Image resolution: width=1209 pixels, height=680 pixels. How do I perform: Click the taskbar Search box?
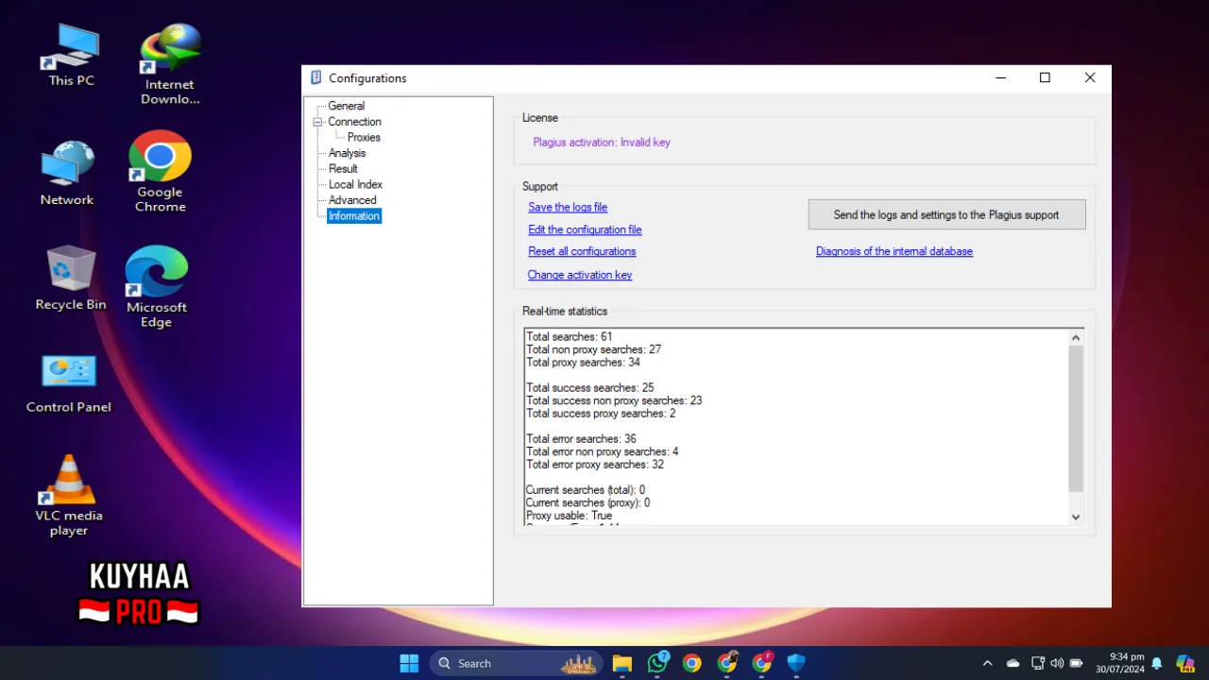point(516,663)
